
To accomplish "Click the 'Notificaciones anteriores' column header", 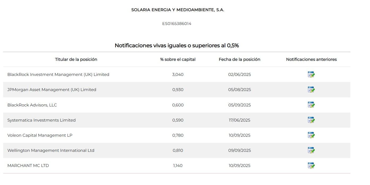I will (x=311, y=59).
